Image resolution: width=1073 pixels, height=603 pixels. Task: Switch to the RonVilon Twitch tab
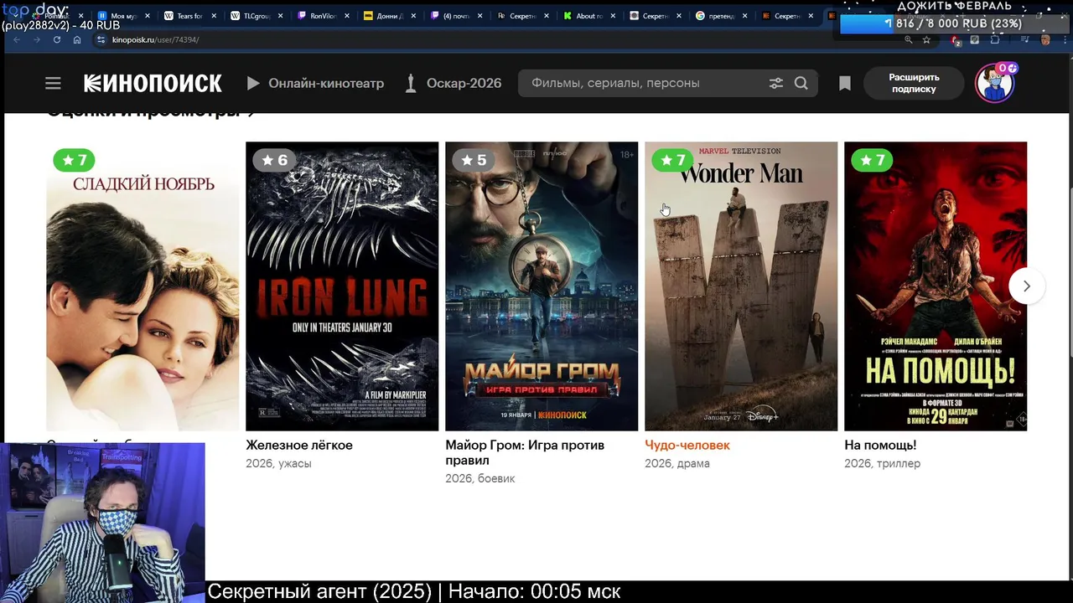point(322,16)
